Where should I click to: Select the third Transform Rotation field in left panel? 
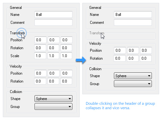[x=66, y=48]
